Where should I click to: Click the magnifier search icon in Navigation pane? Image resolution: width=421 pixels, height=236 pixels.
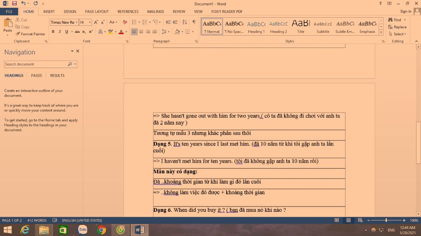(x=70, y=64)
